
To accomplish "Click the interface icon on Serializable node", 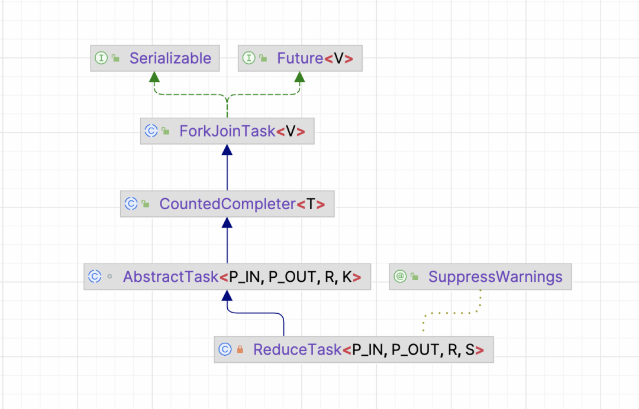I will coord(101,58).
